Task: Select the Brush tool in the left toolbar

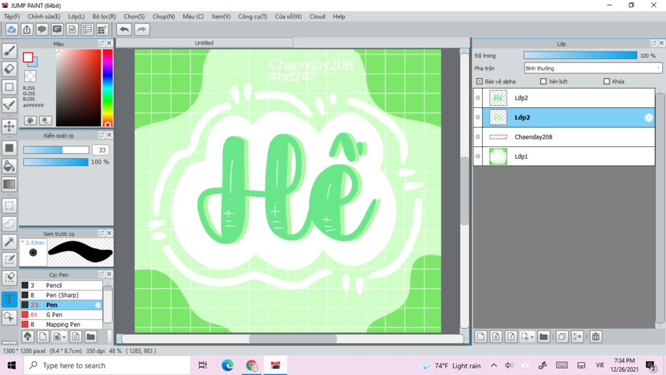Action: pos(9,51)
